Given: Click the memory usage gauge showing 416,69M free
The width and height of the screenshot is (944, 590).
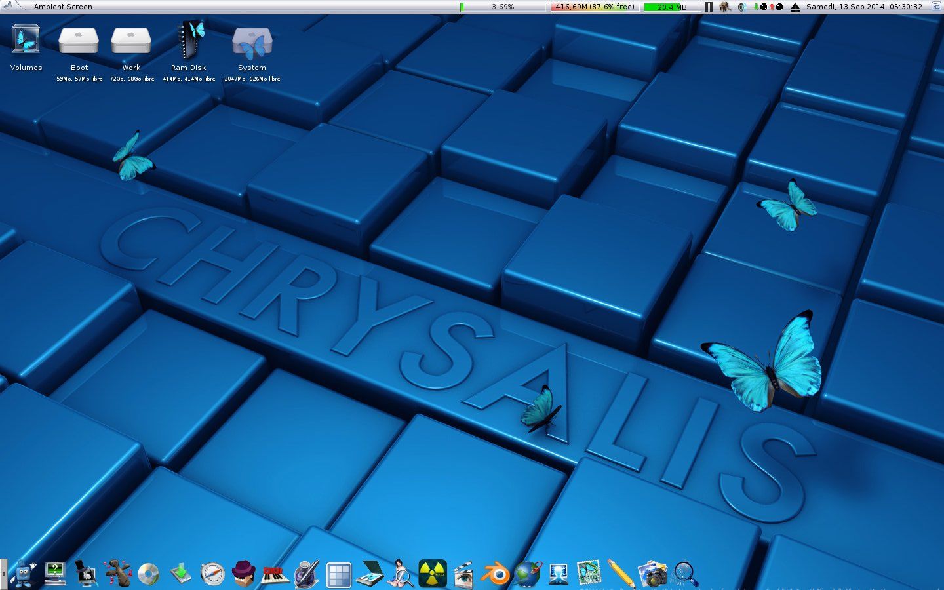Looking at the screenshot, I should [593, 7].
